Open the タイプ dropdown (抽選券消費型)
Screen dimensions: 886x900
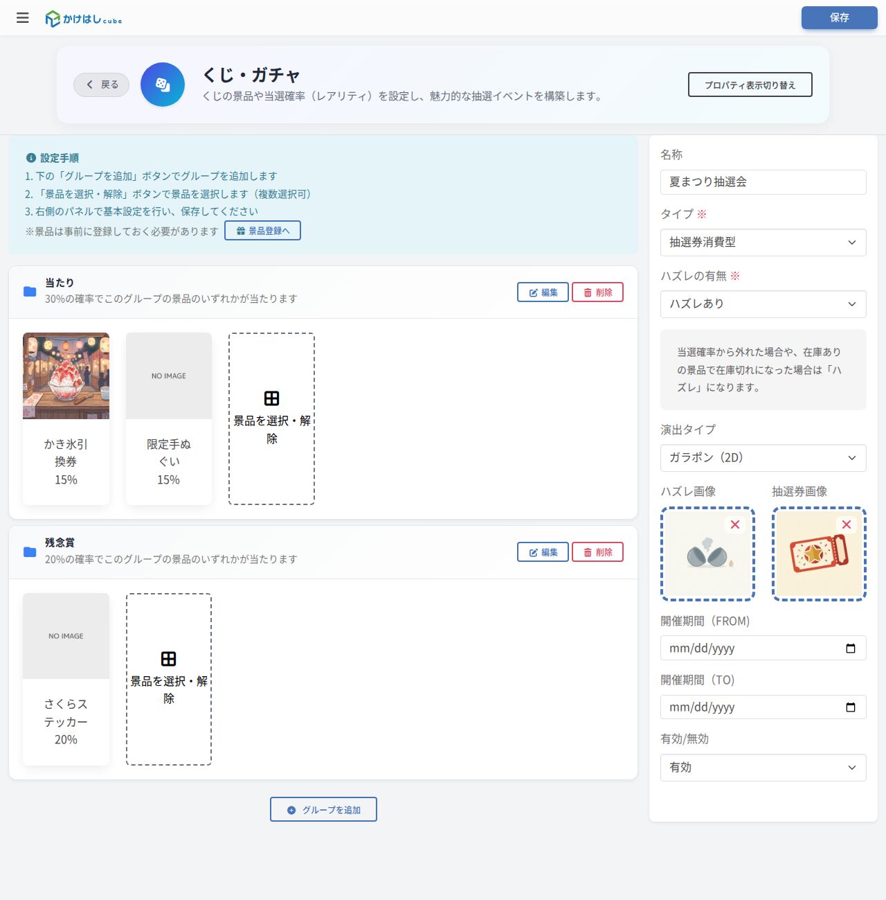[x=763, y=242]
